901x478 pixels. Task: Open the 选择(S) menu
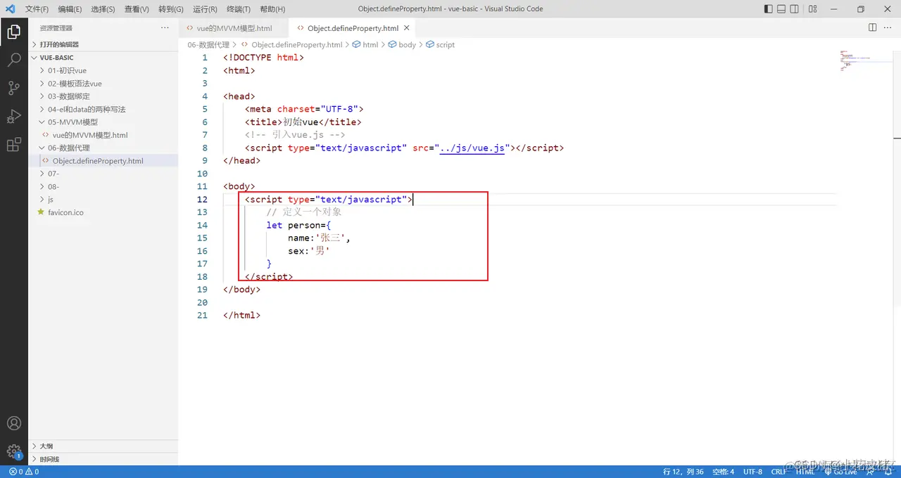(x=103, y=9)
